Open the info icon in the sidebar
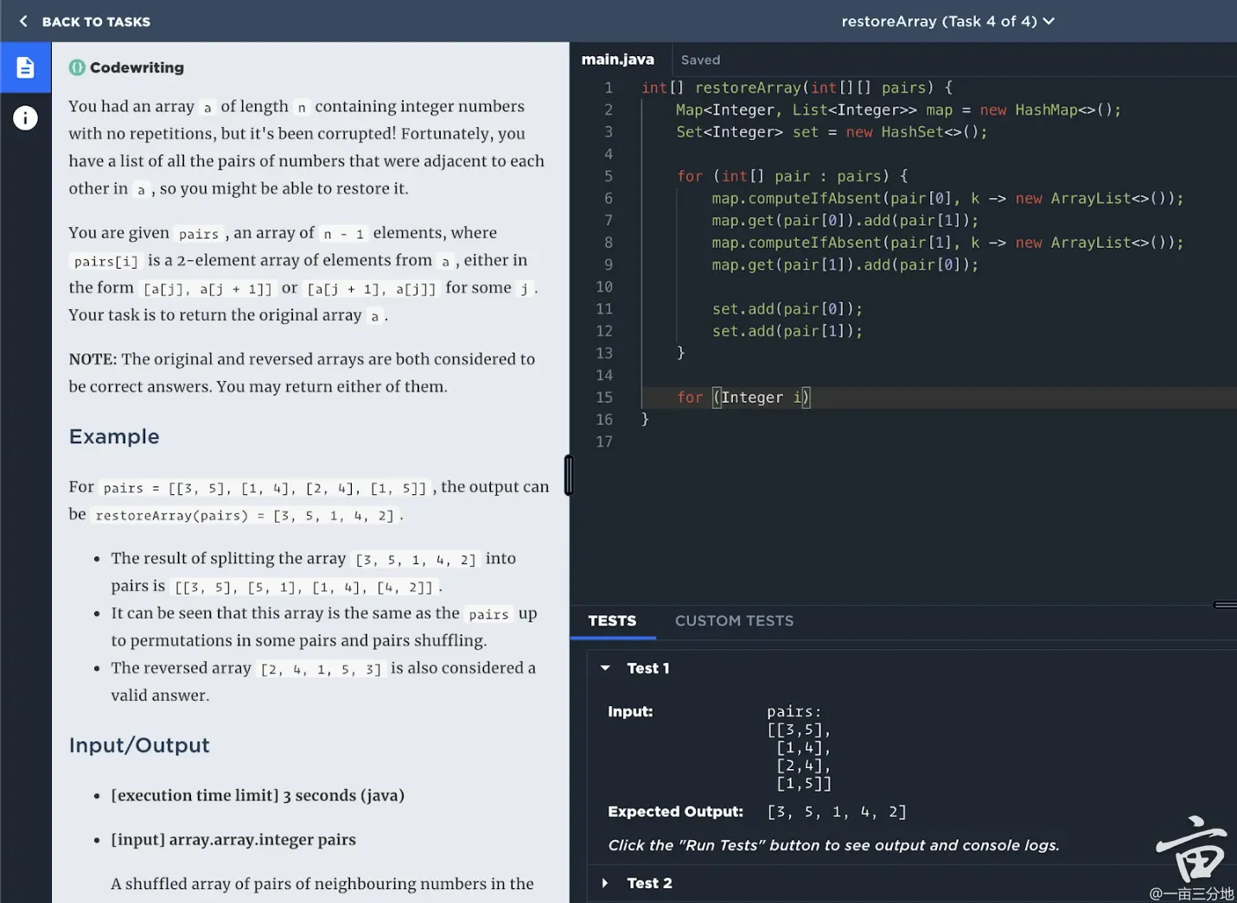This screenshot has width=1237, height=903. [25, 118]
